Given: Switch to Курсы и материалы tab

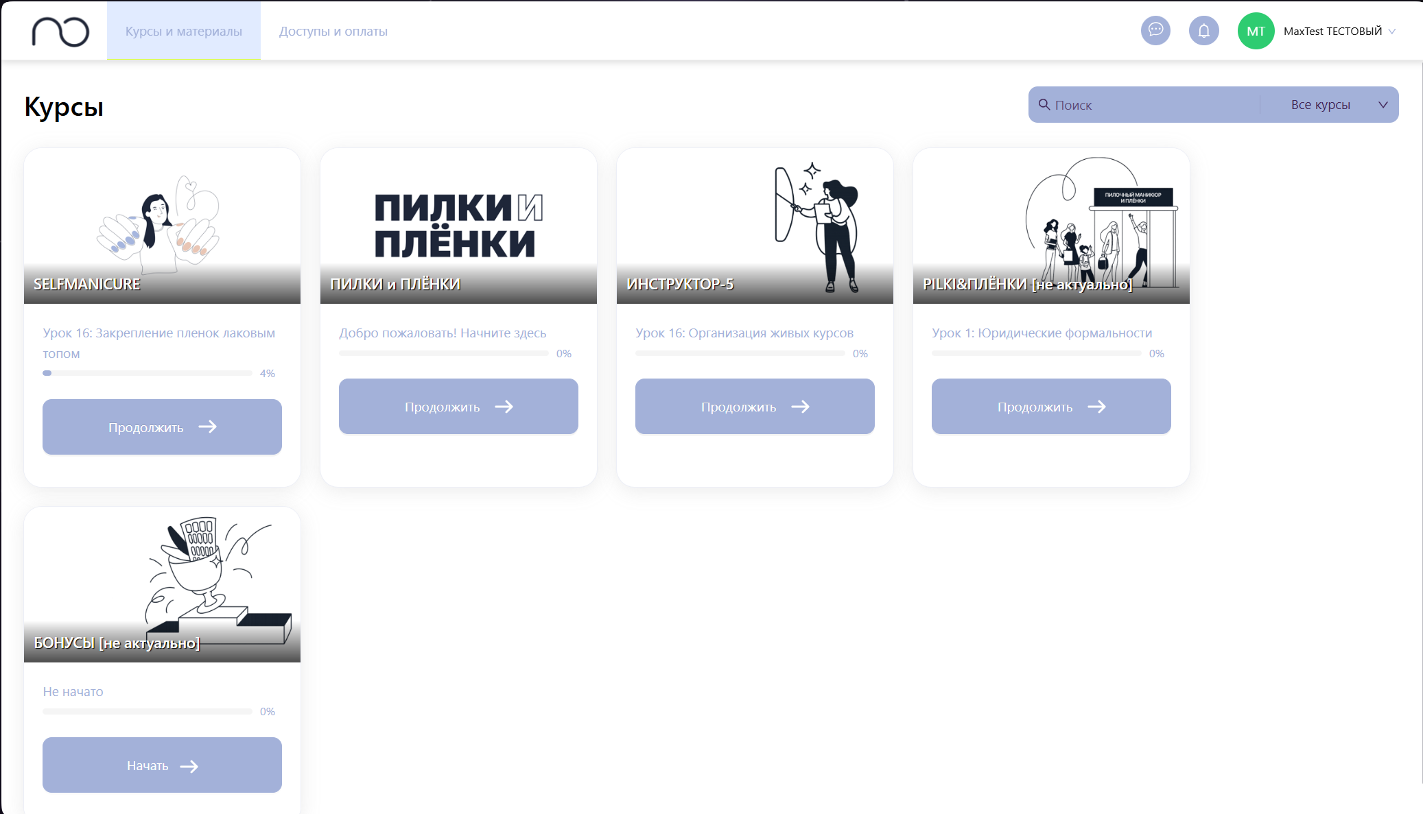Looking at the screenshot, I should click(183, 32).
